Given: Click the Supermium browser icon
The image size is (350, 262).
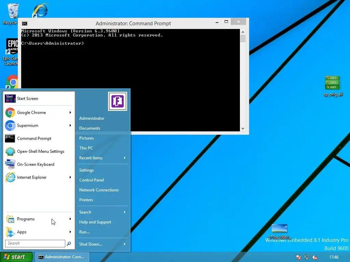Looking at the screenshot, I should [x=10, y=126].
